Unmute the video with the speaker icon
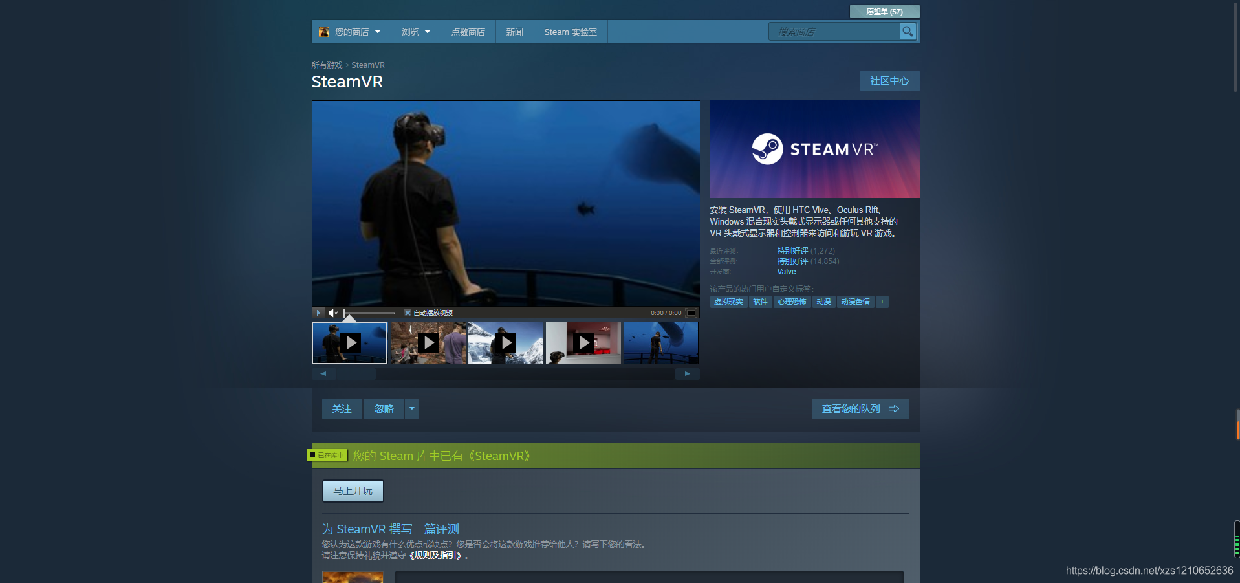 (x=333, y=313)
